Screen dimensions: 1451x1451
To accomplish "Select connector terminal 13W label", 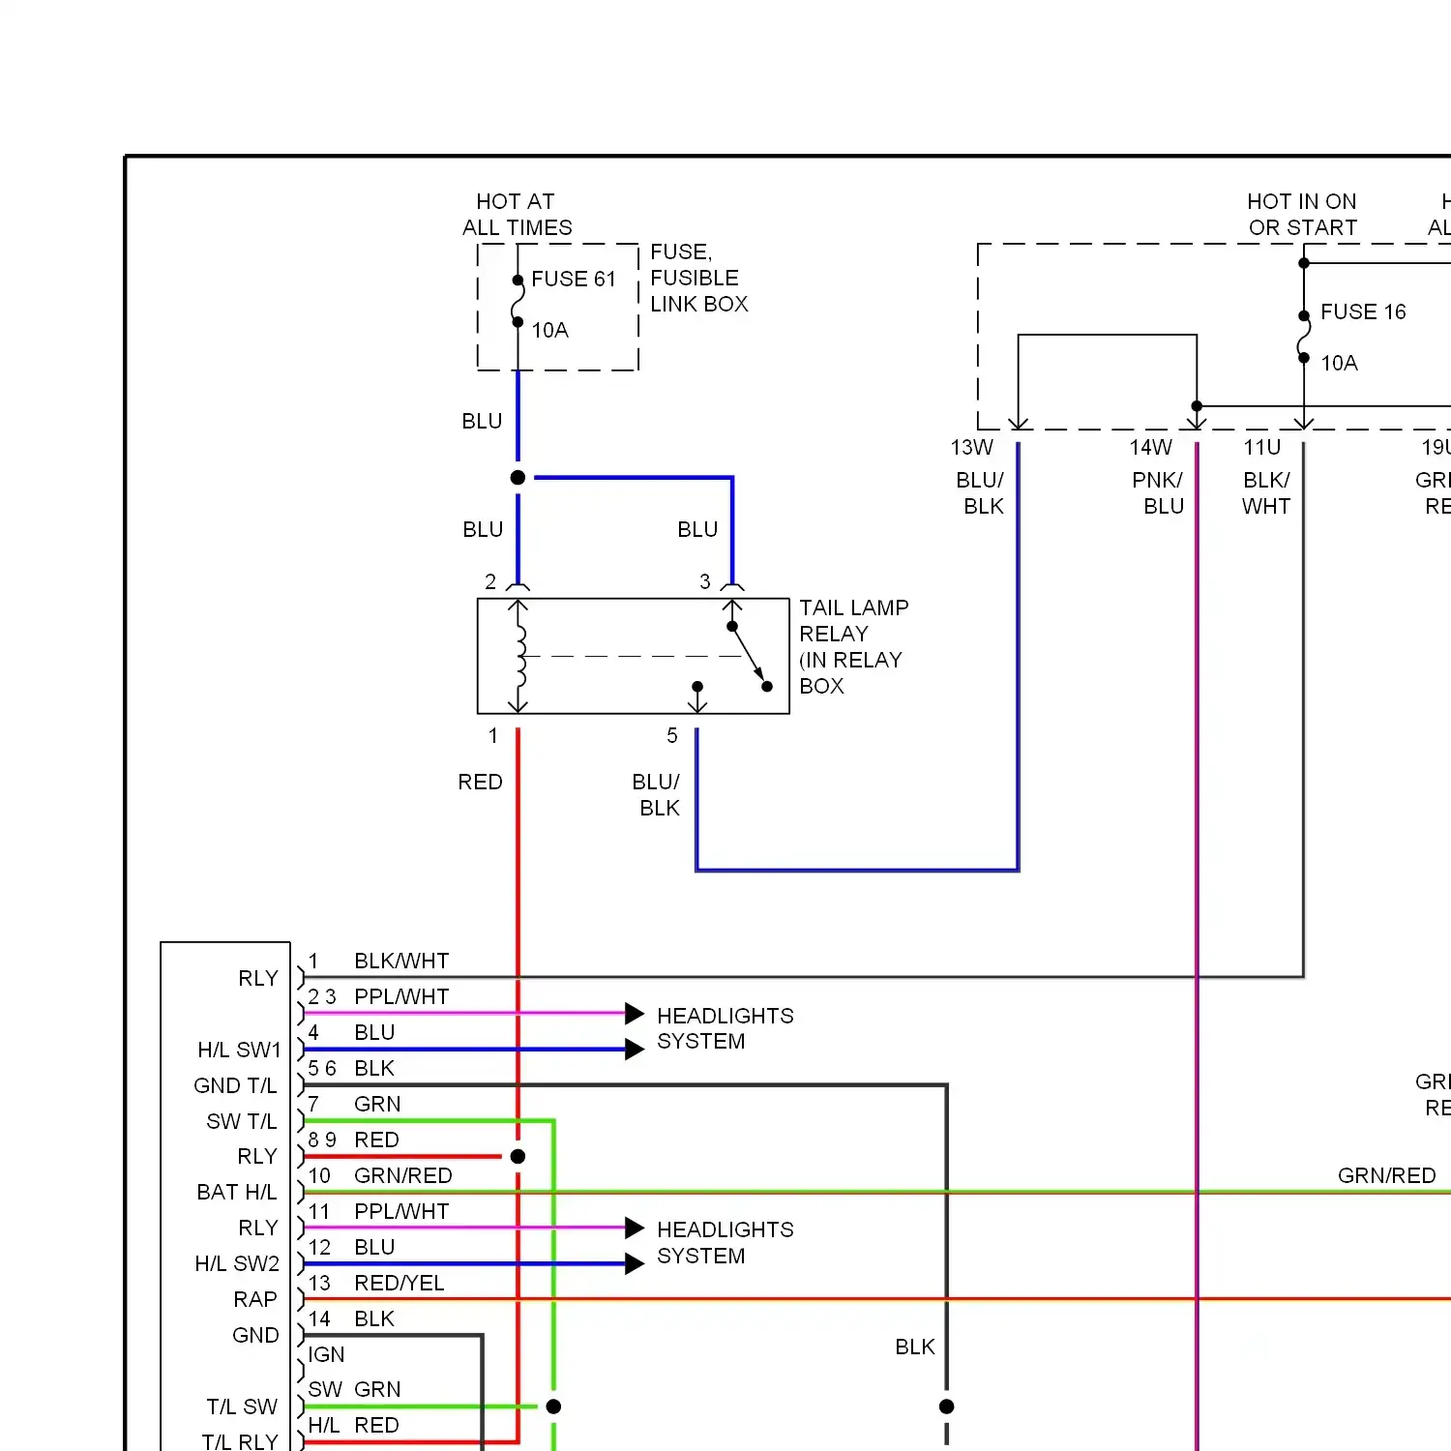I will 972,447.
